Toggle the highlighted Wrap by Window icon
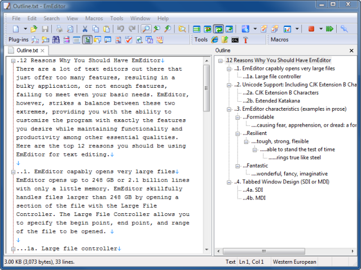The width and height of the screenshot is (361, 270). pyautogui.click(x=218, y=29)
